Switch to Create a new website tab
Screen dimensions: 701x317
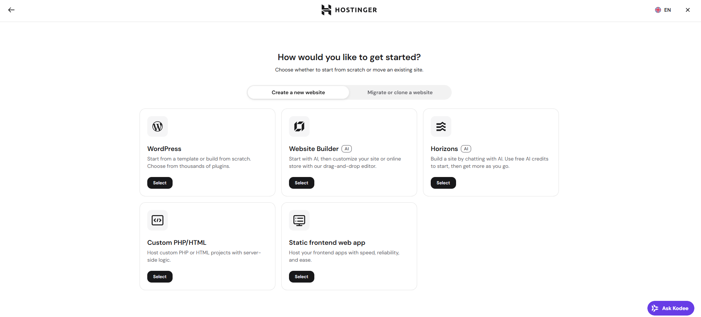(x=298, y=92)
